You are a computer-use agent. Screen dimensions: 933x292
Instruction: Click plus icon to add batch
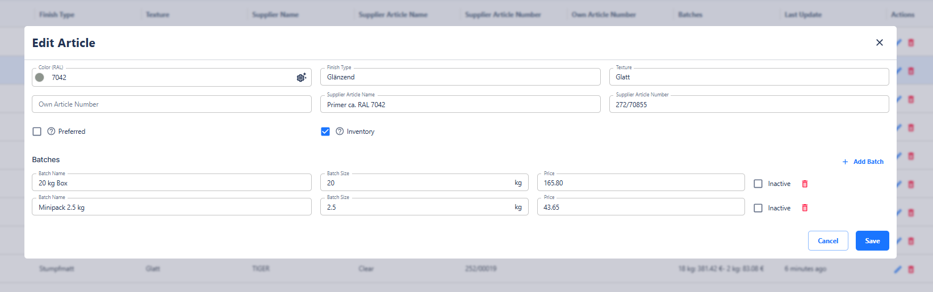pos(845,162)
